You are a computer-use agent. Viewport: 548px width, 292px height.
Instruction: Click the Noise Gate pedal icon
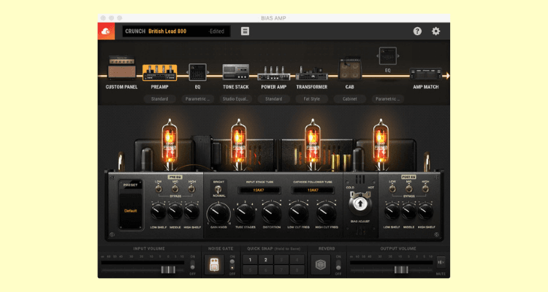pos(214,264)
